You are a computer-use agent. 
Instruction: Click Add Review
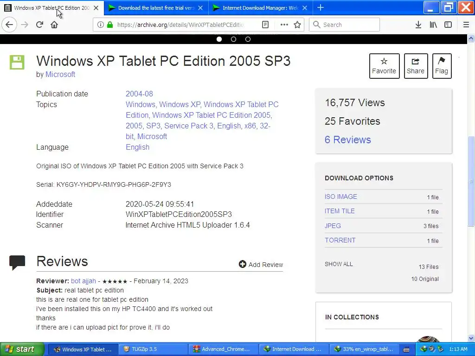(261, 265)
